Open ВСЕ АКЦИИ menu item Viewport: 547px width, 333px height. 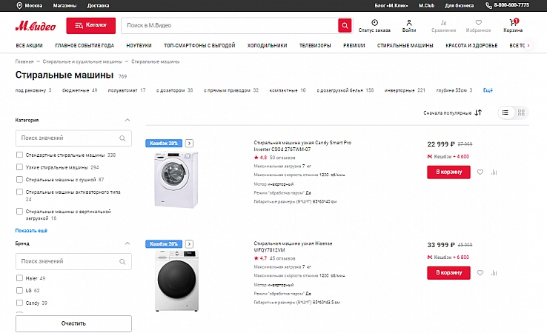click(29, 46)
